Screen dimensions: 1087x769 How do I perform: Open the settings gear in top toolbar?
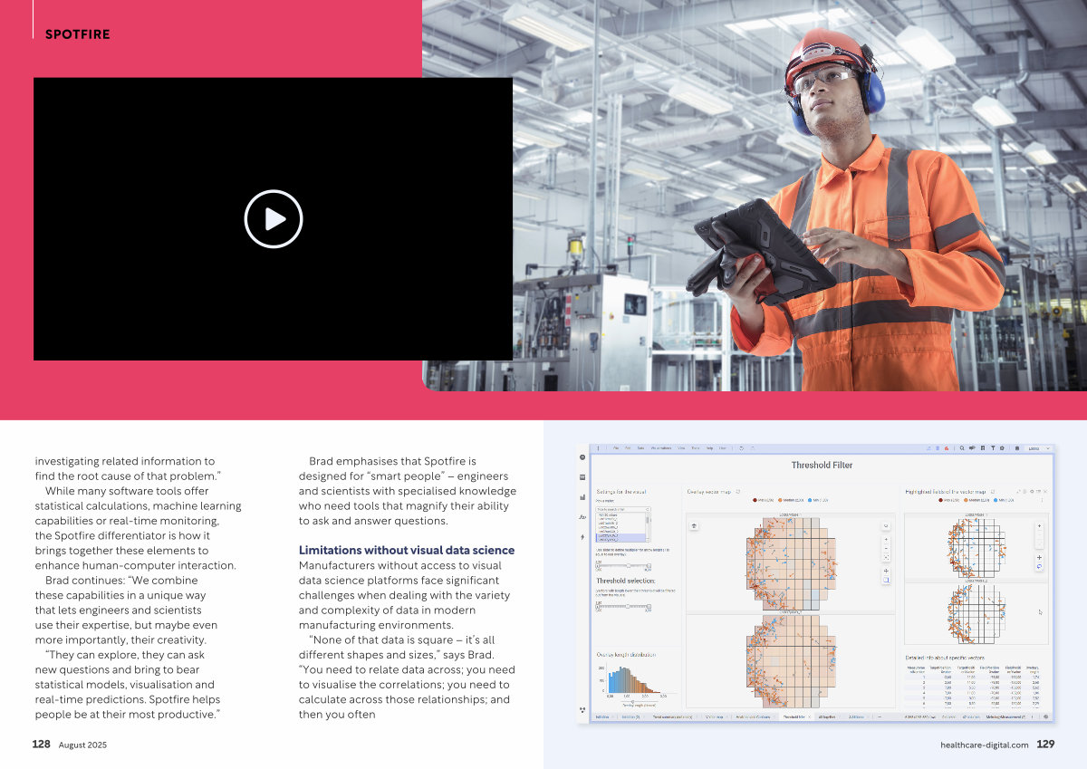coord(1003,447)
